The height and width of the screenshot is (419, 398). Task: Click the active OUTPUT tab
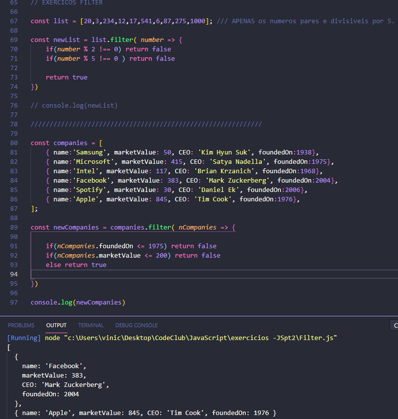56,325
